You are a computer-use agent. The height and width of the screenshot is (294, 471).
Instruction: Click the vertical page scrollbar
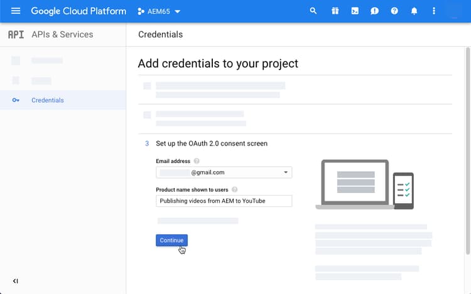coord(468,150)
